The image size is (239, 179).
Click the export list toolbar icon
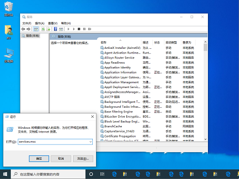(48, 29)
